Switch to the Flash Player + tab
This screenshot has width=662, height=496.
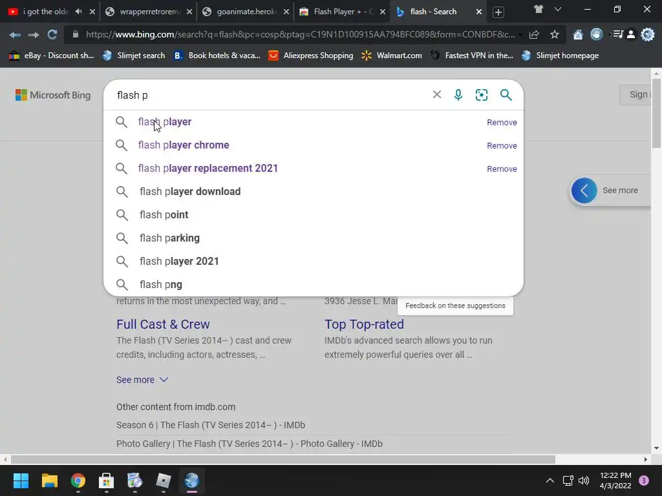[x=343, y=12]
